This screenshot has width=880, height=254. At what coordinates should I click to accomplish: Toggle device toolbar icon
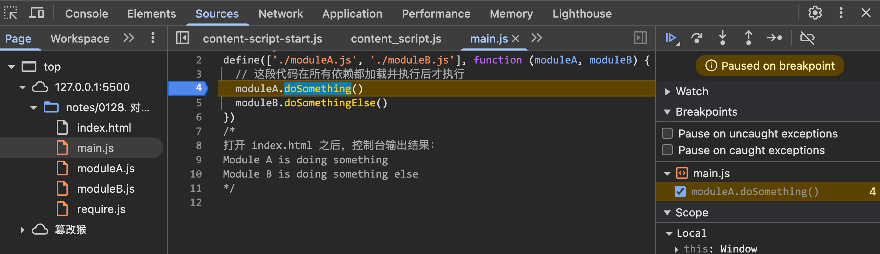pyautogui.click(x=36, y=13)
